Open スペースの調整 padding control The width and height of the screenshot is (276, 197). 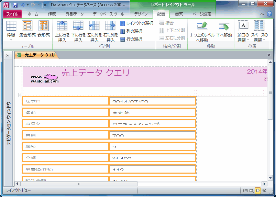tap(259, 31)
